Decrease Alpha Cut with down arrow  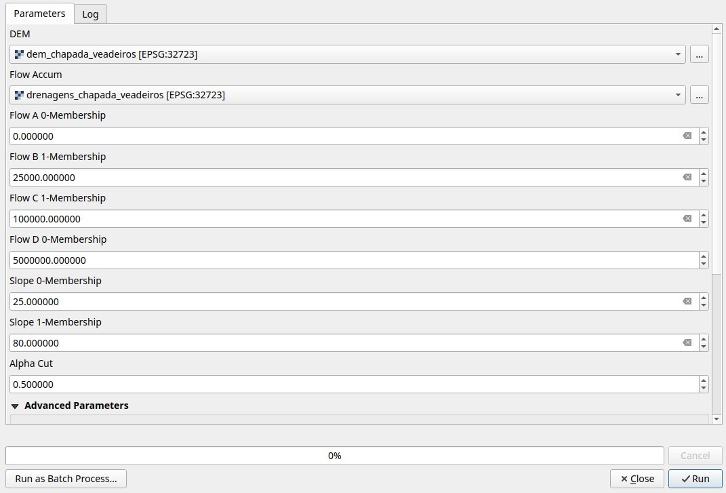tap(704, 388)
